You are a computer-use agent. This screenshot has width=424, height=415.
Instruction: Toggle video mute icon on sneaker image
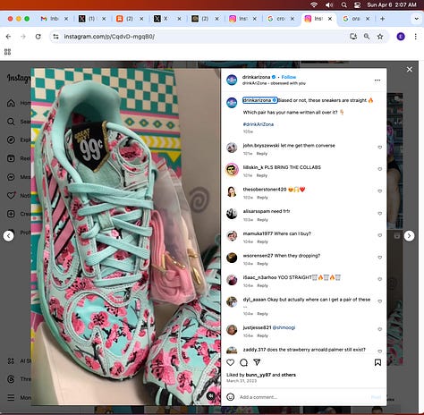tap(211, 395)
